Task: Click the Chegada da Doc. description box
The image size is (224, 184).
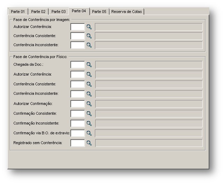Action: (x=149, y=65)
